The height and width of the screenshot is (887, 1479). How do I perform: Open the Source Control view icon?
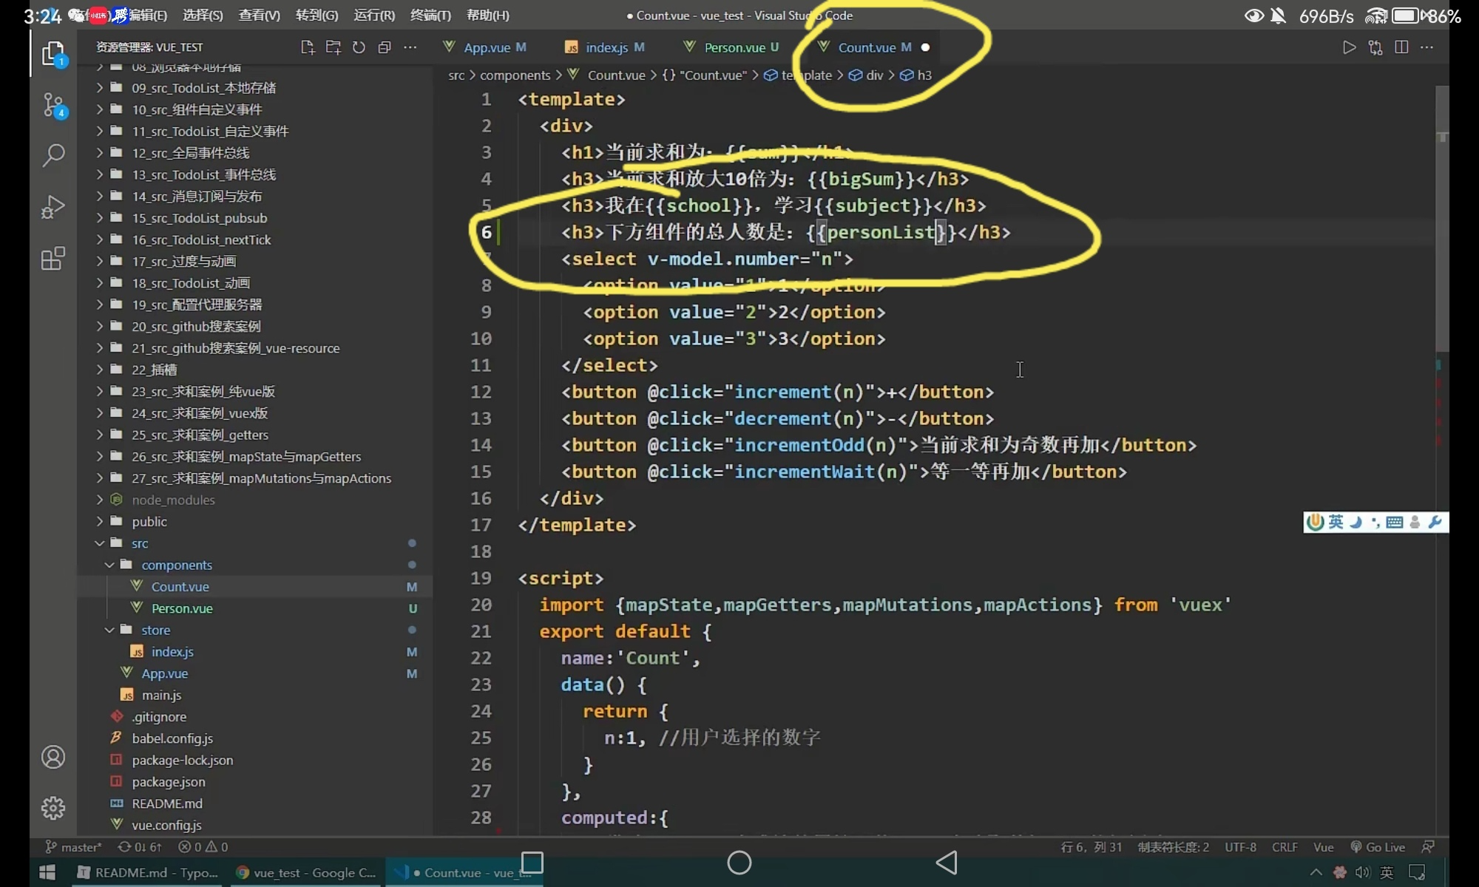(53, 106)
